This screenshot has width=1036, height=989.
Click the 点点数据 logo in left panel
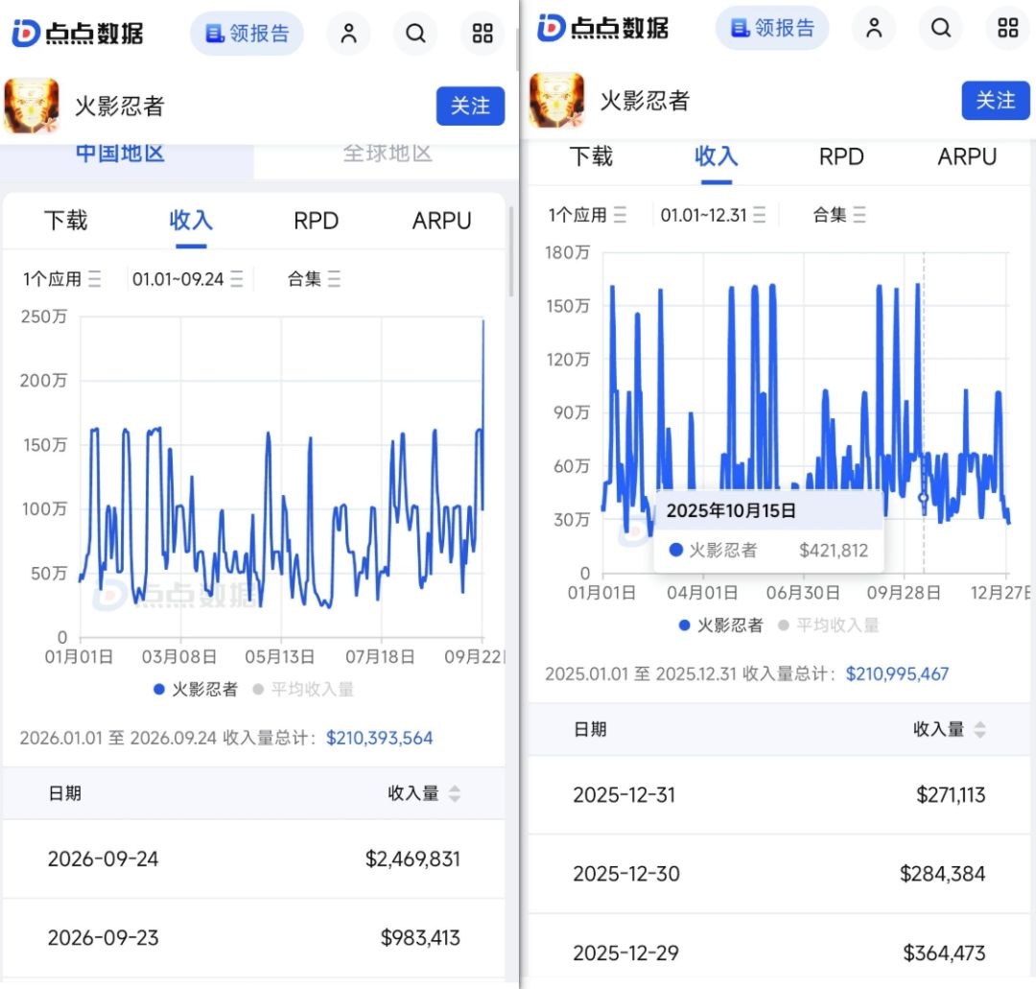point(78,33)
